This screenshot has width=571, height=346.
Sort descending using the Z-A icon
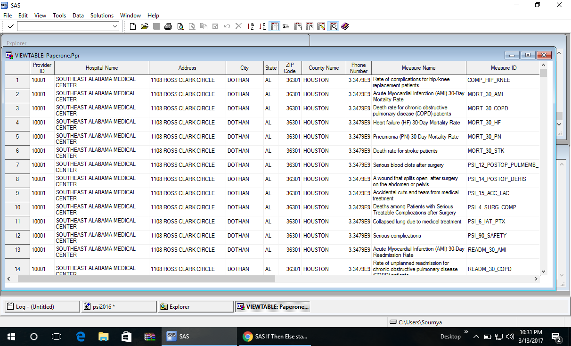(262, 26)
